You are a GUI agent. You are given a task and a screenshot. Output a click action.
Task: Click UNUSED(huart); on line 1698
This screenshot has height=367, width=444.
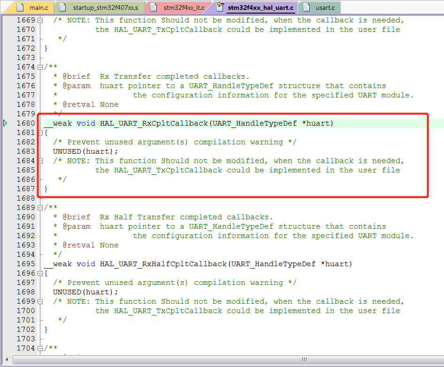[x=85, y=292]
